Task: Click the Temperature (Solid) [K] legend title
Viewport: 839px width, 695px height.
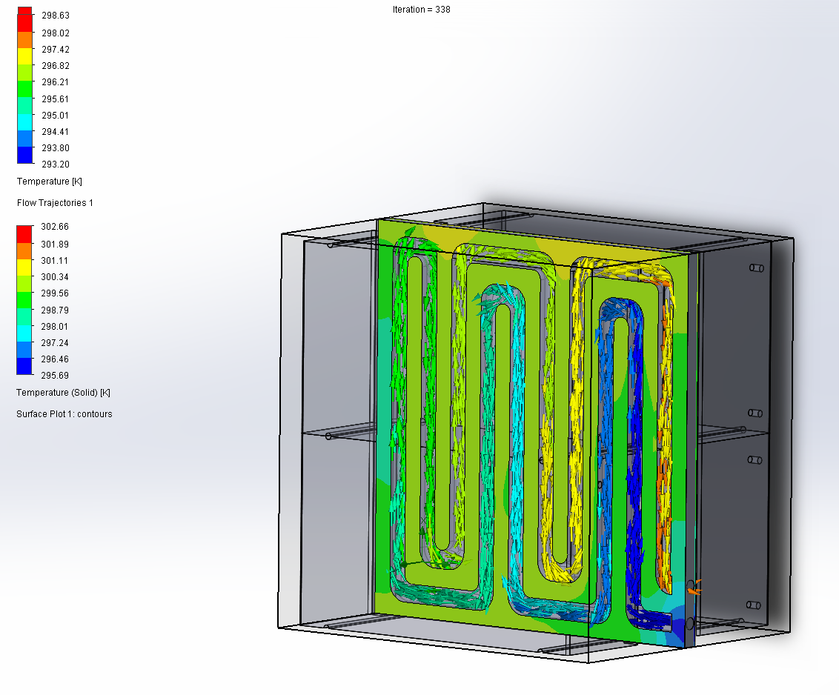Action: [63, 393]
